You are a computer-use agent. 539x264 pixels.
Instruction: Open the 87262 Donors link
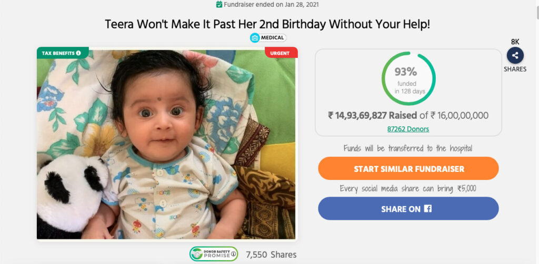point(408,129)
